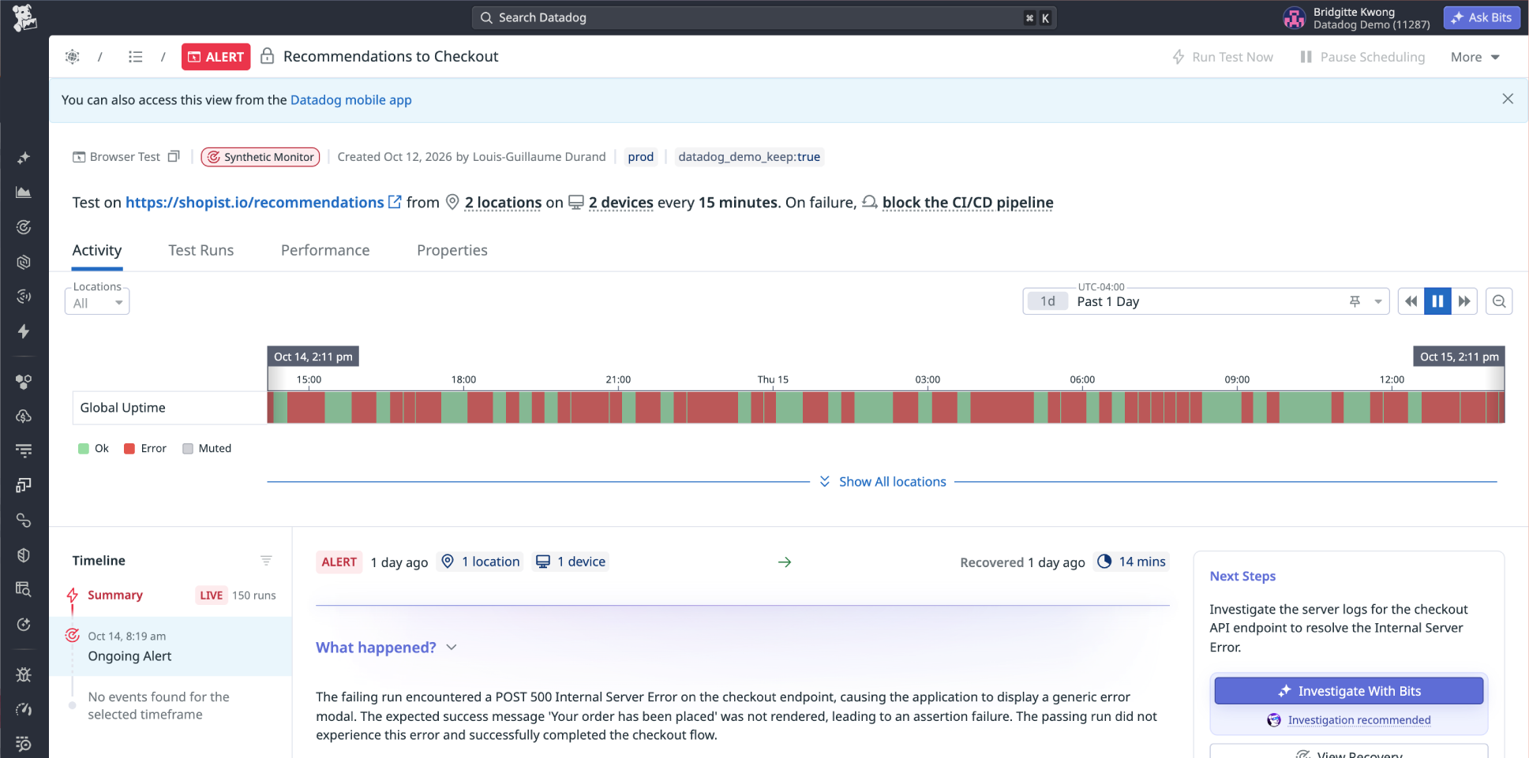Screen dimensions: 1529x758
Task: Click the Bridgitte Kwong user avatar
Action: pos(1295,17)
